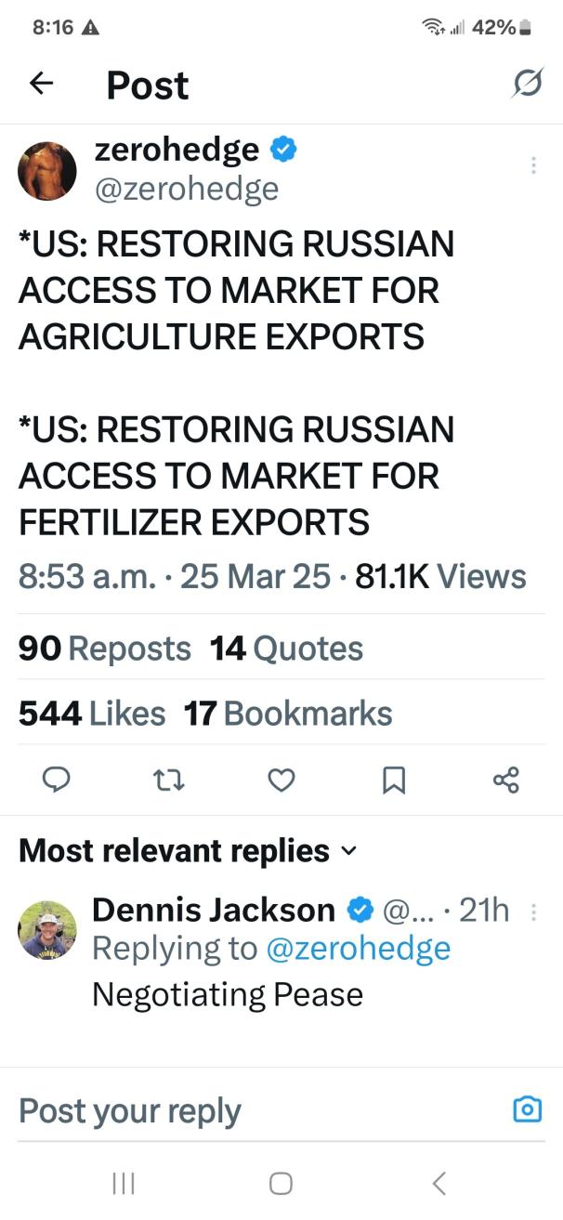
Task: Open camera icon in reply field
Action: coord(527,1109)
